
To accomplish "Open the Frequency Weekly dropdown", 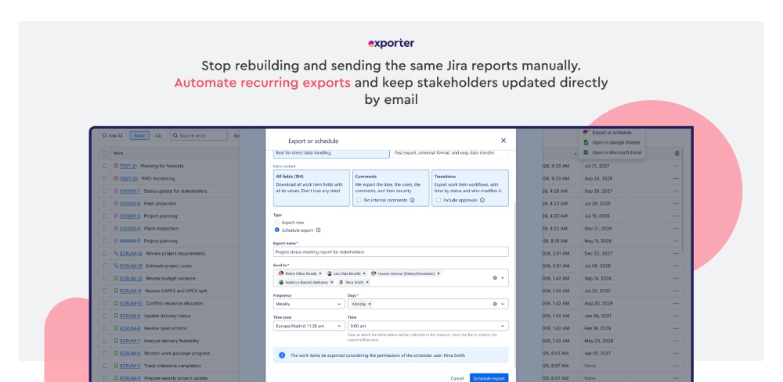I will [x=309, y=304].
